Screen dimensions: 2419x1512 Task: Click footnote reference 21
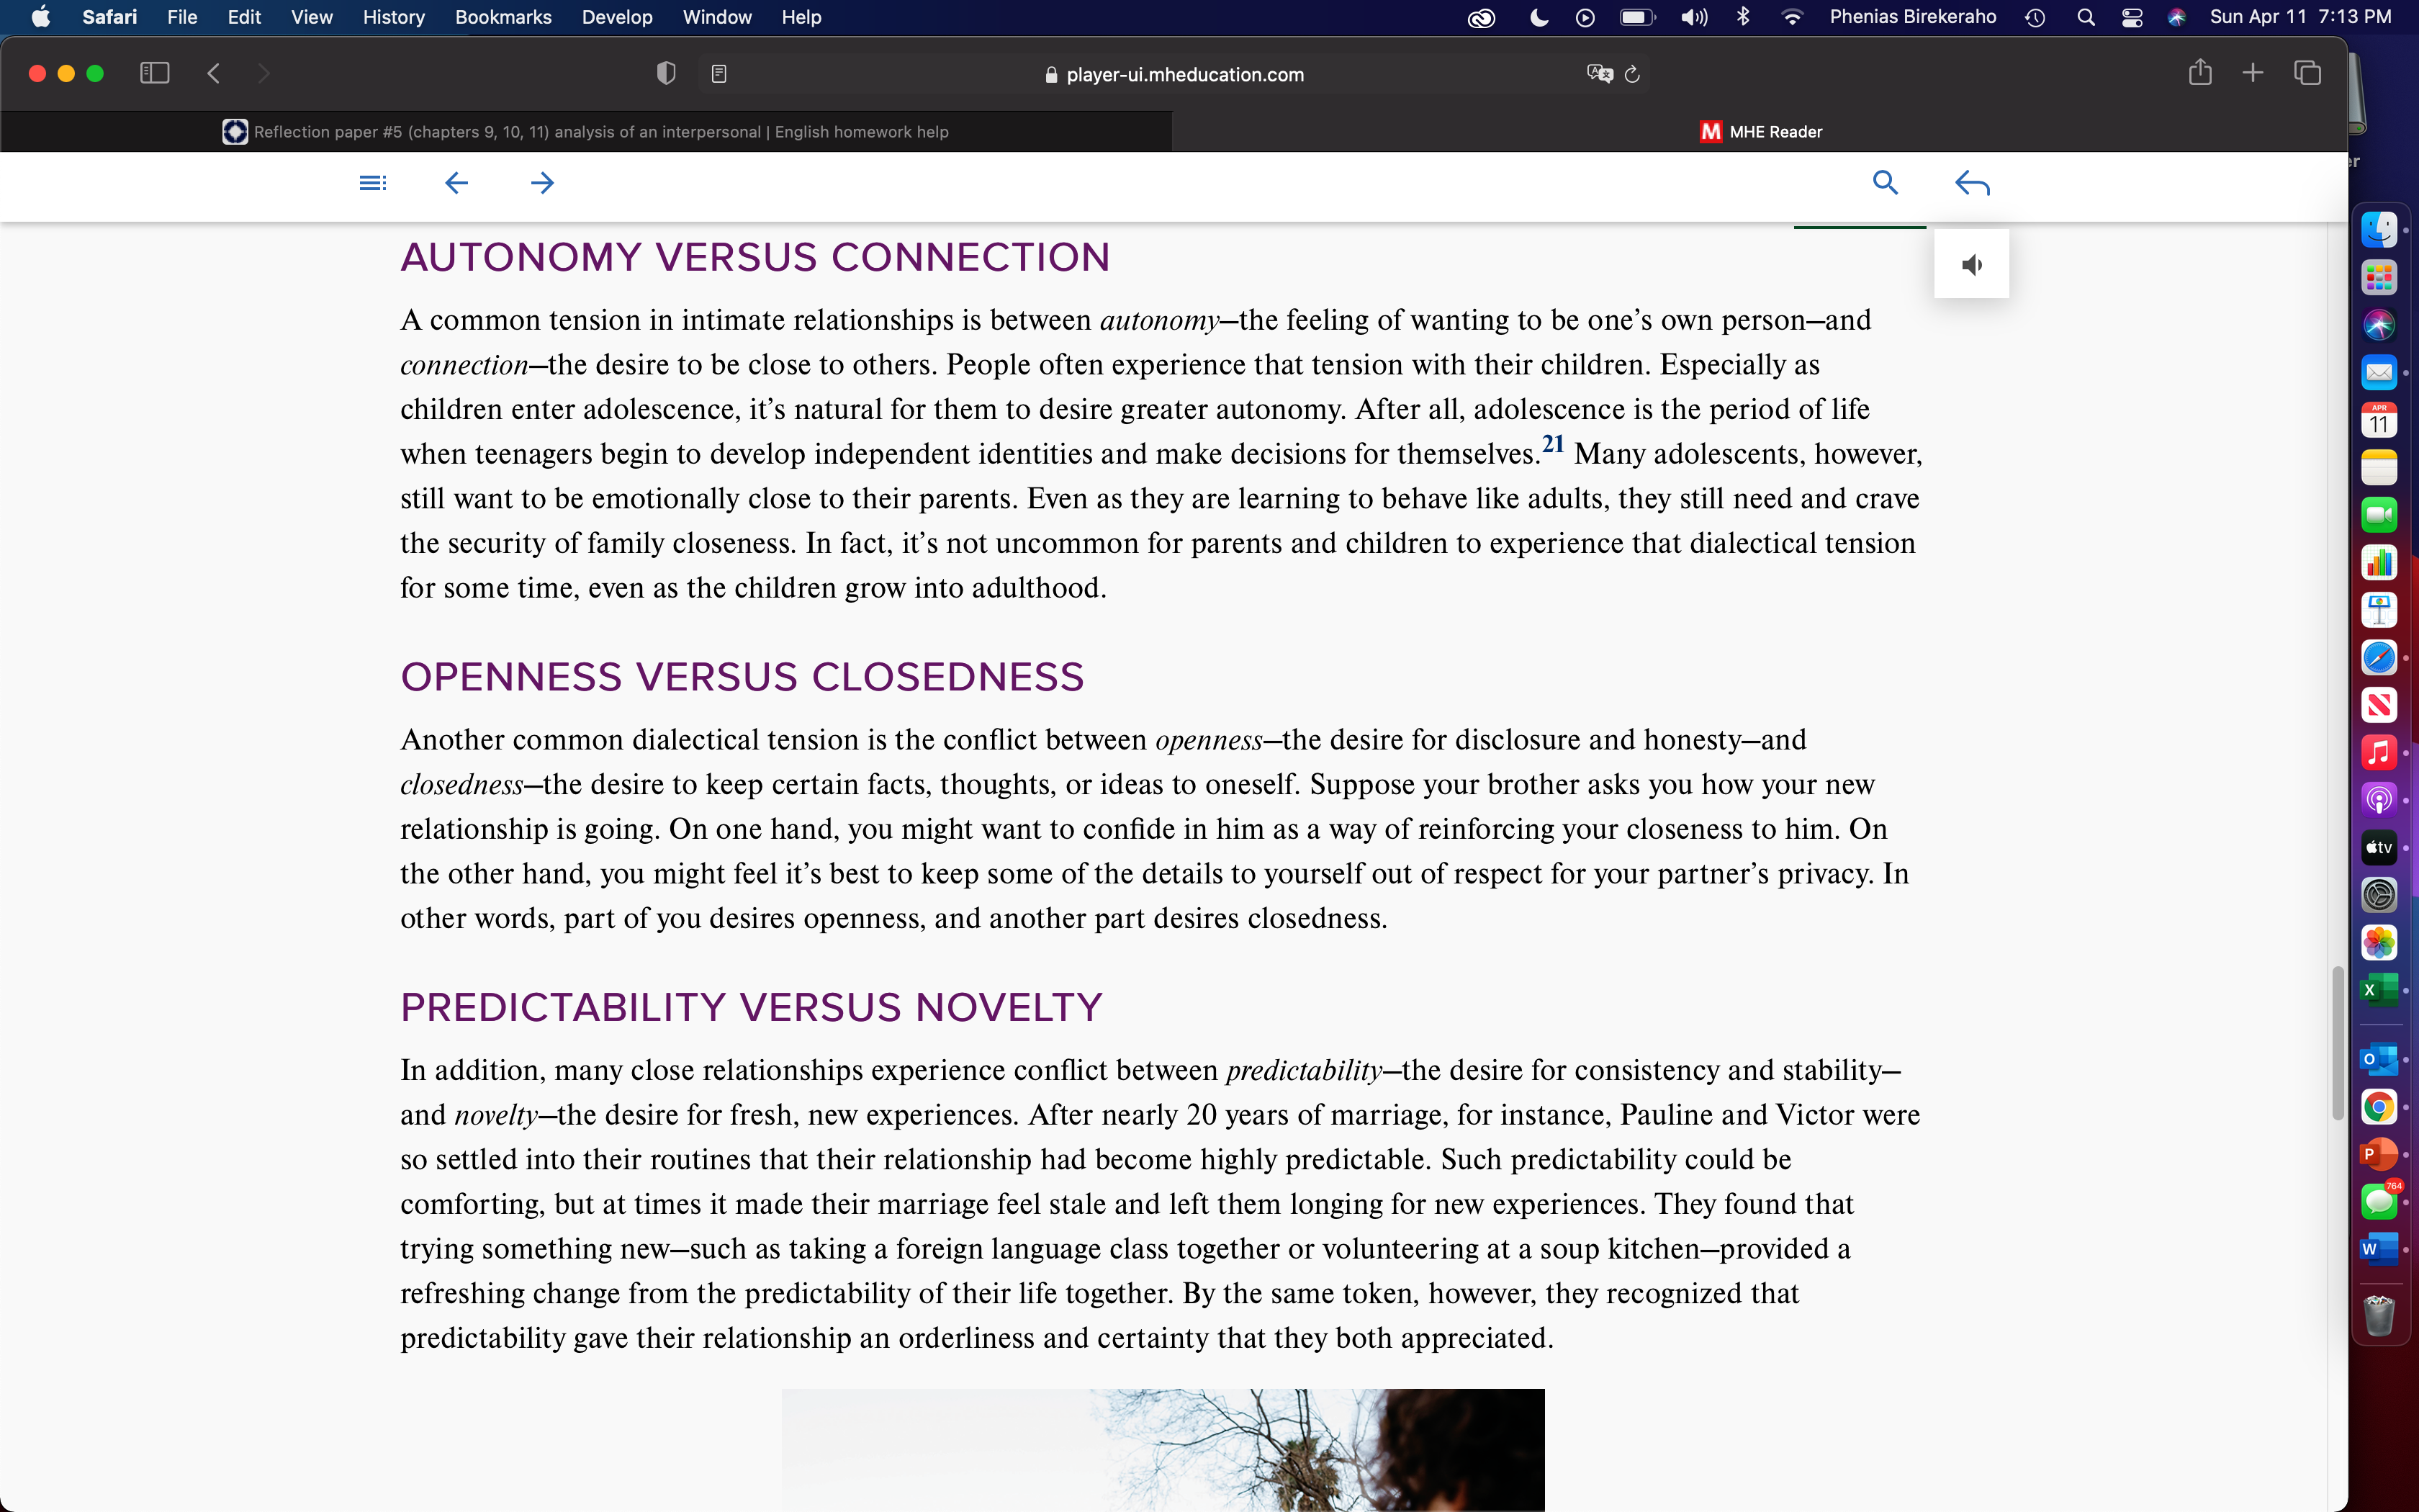pyautogui.click(x=1552, y=444)
